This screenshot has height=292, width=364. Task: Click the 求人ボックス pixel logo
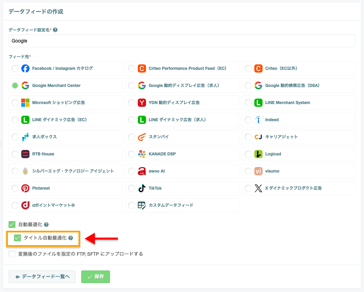pyautogui.click(x=25, y=137)
